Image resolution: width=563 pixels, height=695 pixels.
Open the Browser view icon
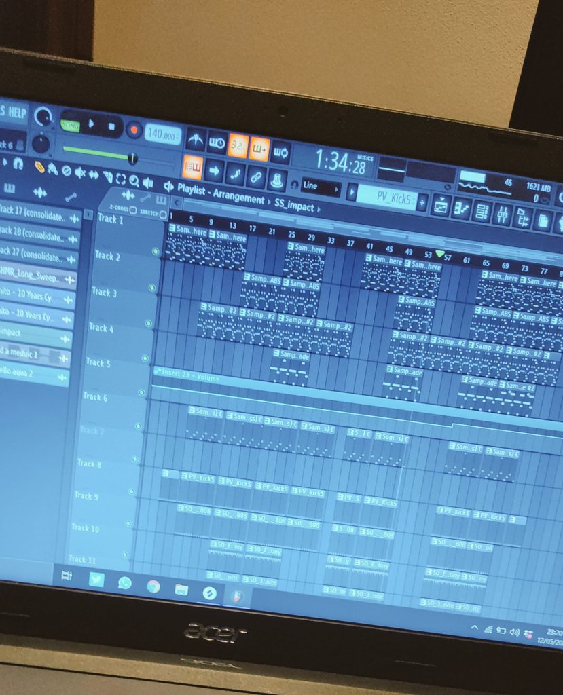pyautogui.click(x=523, y=218)
